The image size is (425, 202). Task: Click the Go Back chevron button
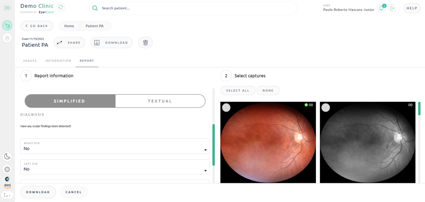[x=37, y=26]
